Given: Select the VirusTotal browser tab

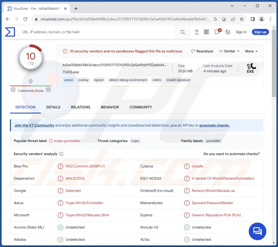Looking at the screenshot, I should coord(37,8).
